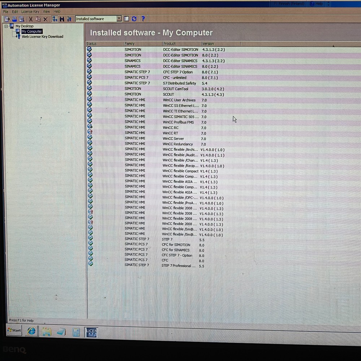Open the Help question mark icon
Screen dimensions: 361x361
coord(143,19)
